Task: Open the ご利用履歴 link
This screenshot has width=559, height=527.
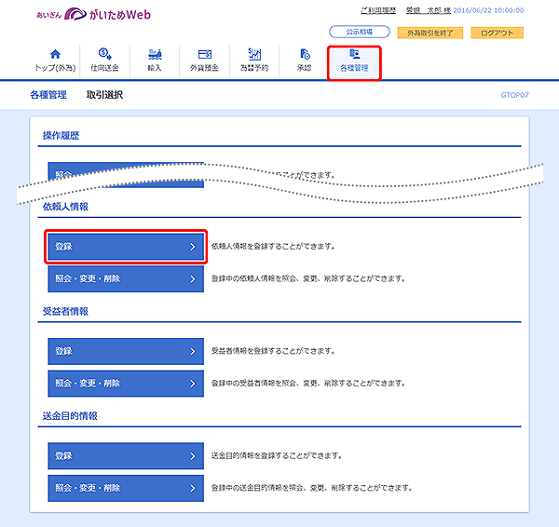Action: 378,10
